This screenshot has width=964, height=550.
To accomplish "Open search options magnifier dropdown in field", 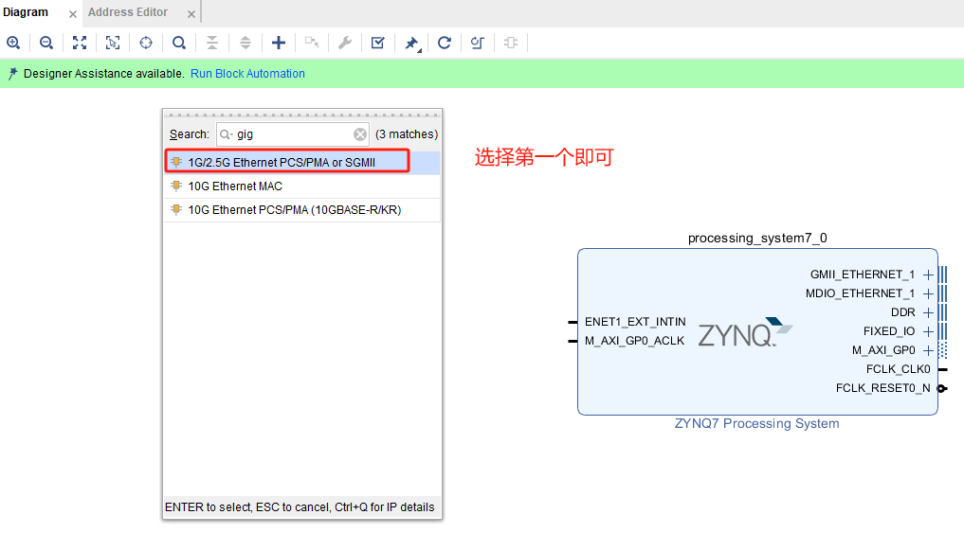I will click(227, 134).
